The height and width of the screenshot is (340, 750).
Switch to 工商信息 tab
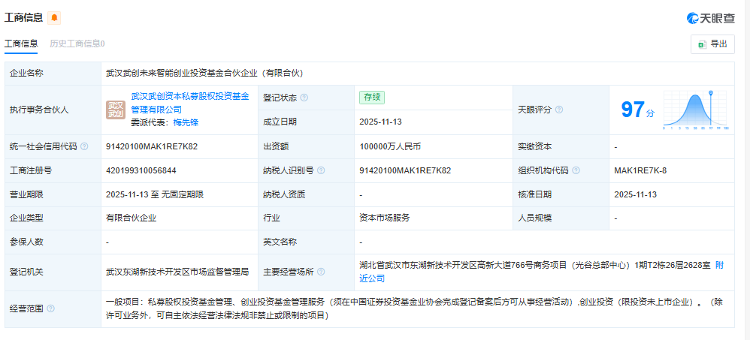tap(21, 44)
